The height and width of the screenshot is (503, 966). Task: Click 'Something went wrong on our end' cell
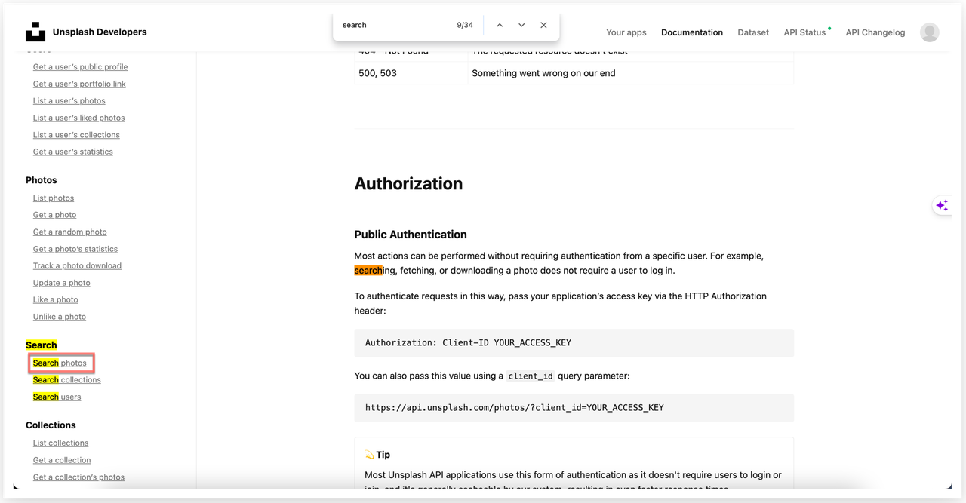click(630, 73)
